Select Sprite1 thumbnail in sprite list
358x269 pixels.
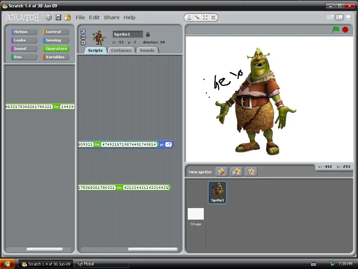coord(217,192)
